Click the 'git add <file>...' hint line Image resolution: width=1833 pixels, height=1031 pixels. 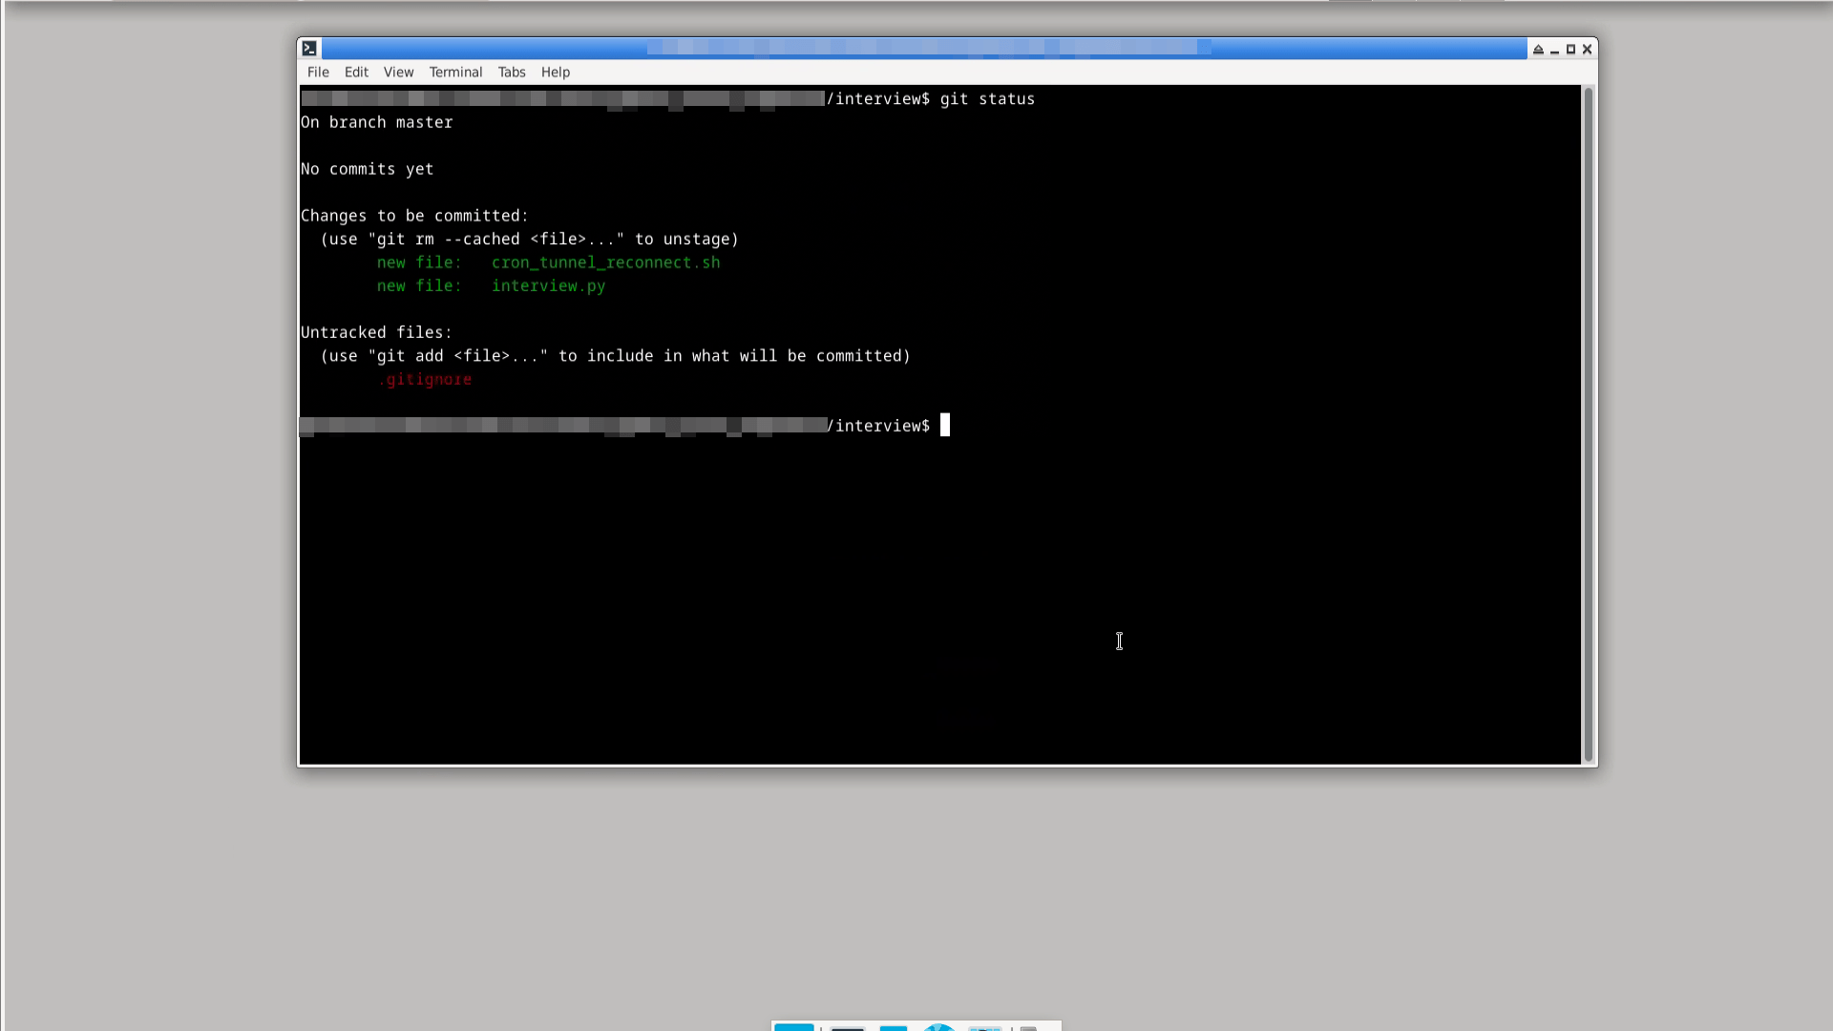pyautogui.click(x=616, y=356)
